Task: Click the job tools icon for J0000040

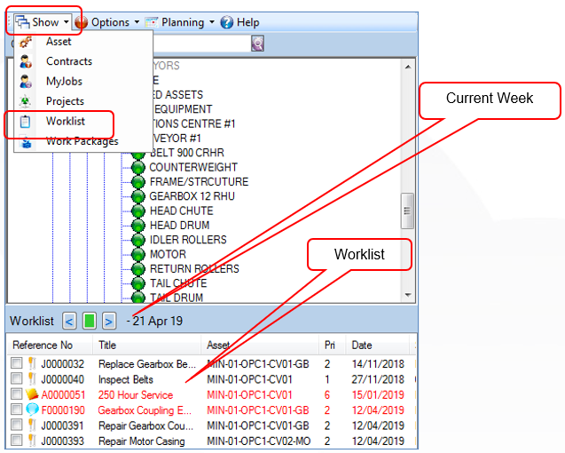Action: click(32, 378)
